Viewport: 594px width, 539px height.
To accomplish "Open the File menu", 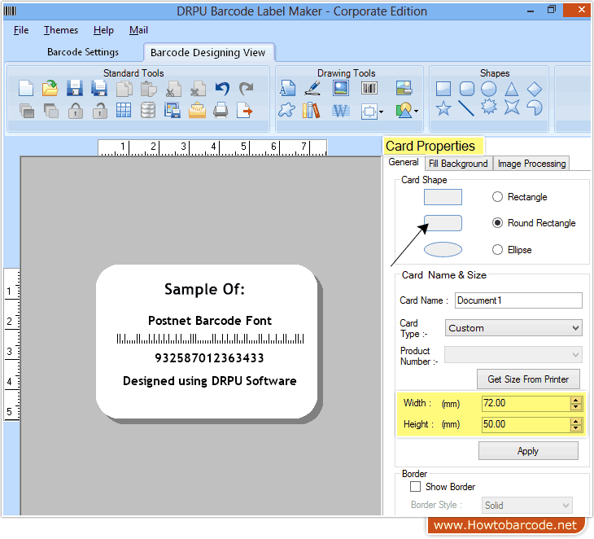I will 21,30.
